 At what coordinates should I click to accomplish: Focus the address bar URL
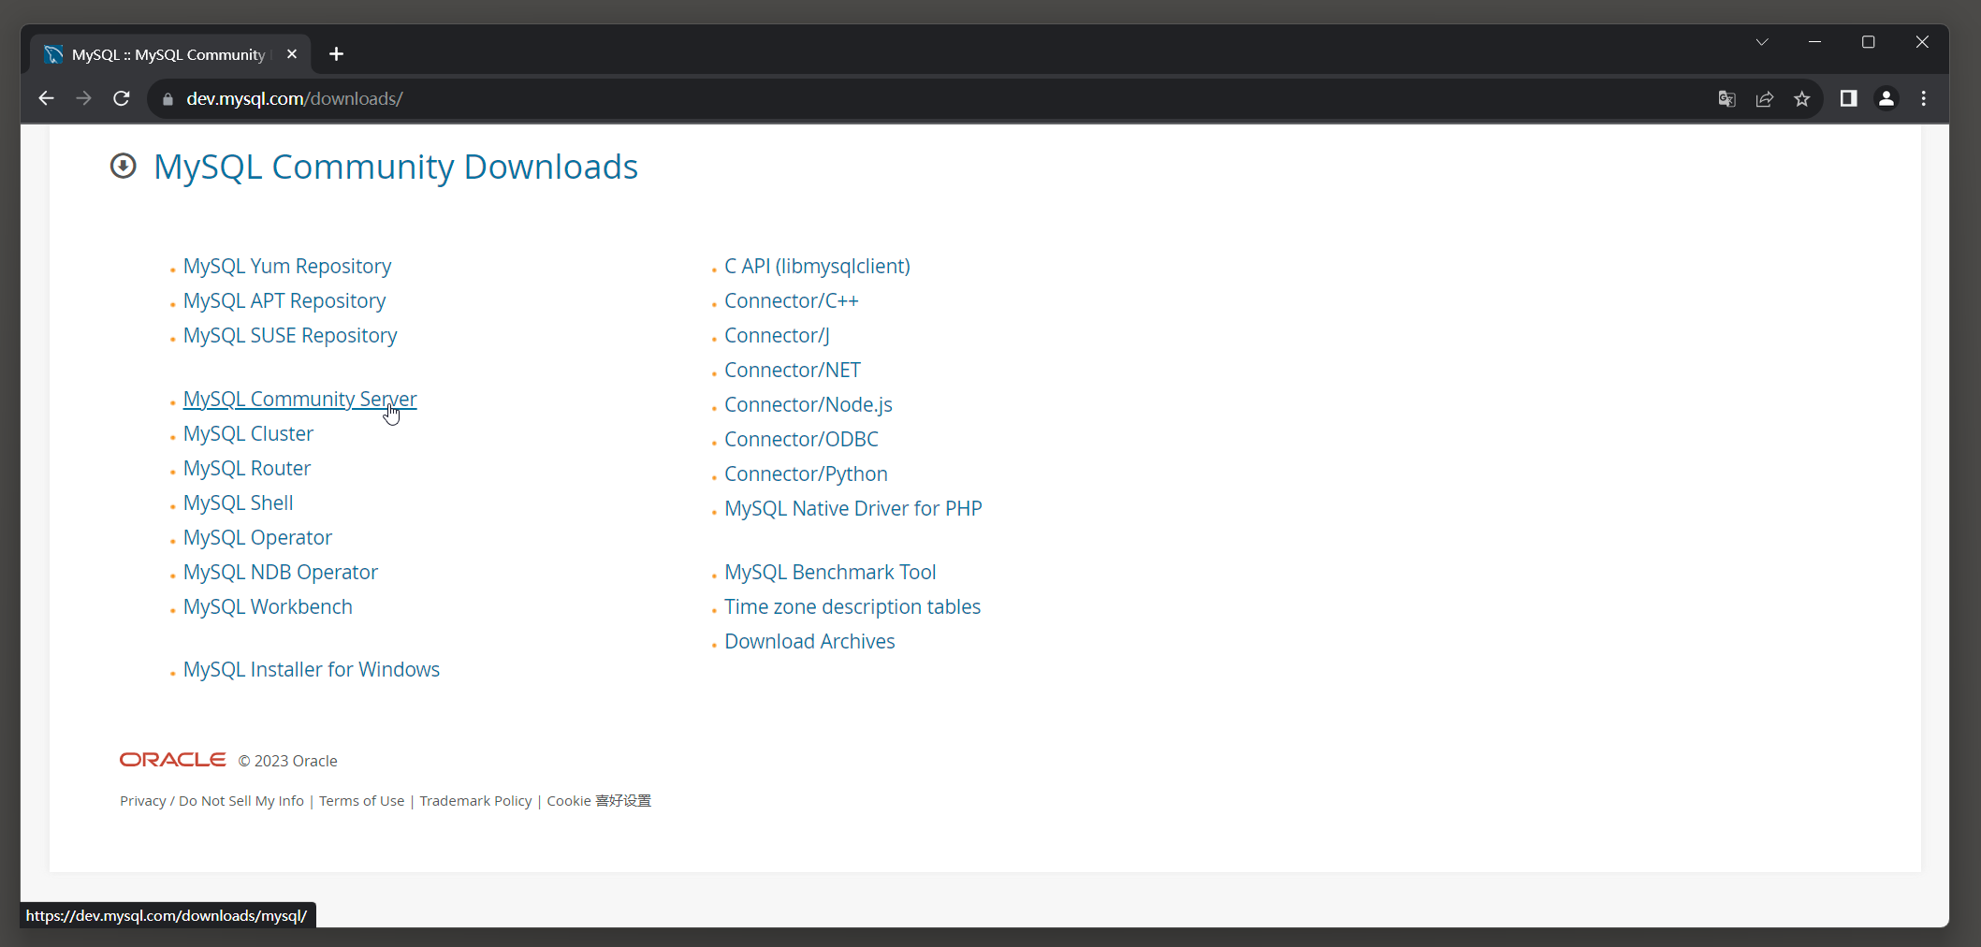click(294, 98)
